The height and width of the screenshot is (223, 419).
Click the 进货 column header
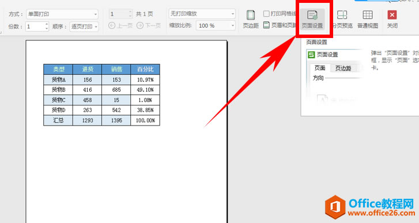87,70
